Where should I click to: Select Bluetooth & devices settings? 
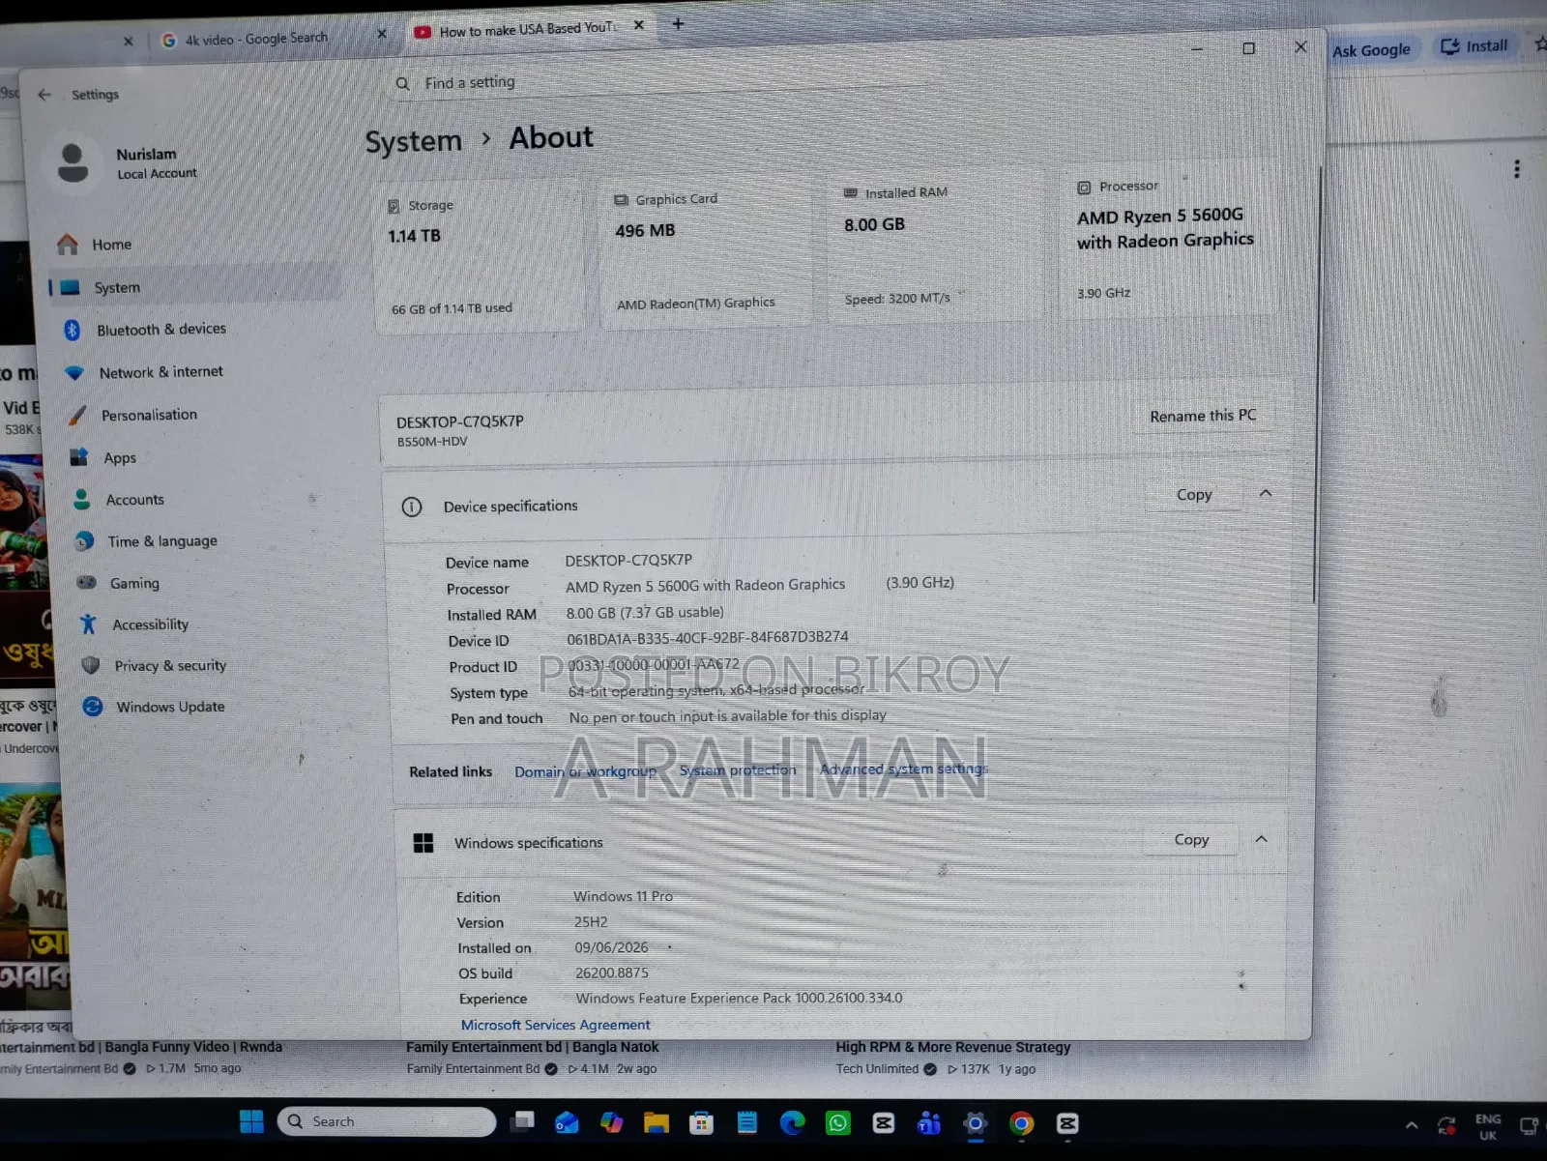[x=161, y=330]
